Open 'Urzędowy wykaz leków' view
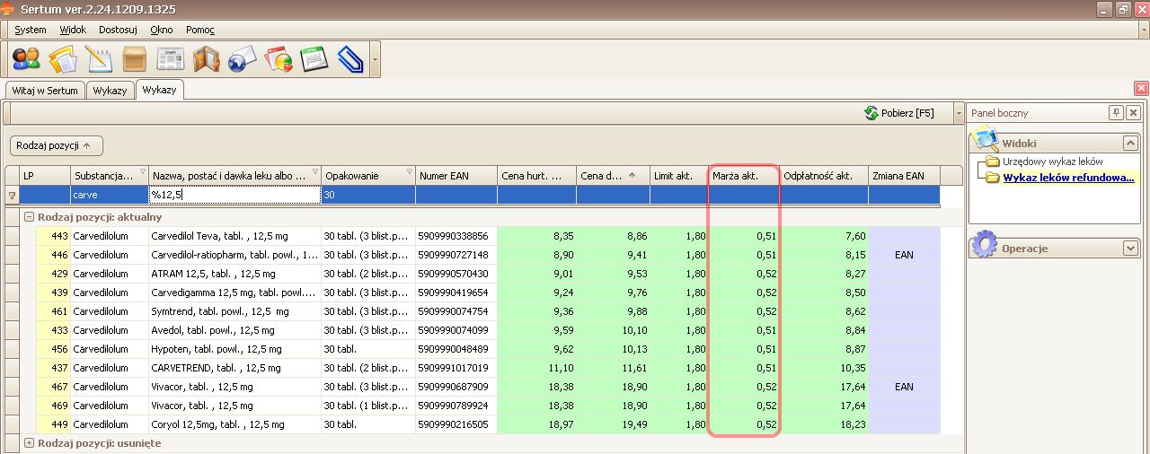This screenshot has width=1150, height=454. click(1052, 162)
